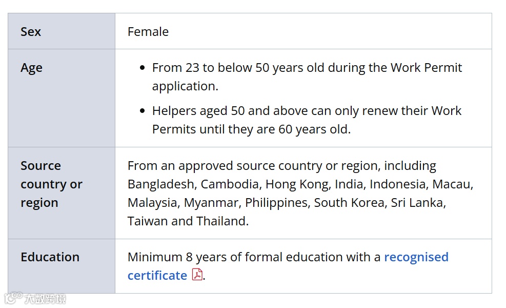Click Philippines in the country list
506x308 pixels.
[276, 203]
